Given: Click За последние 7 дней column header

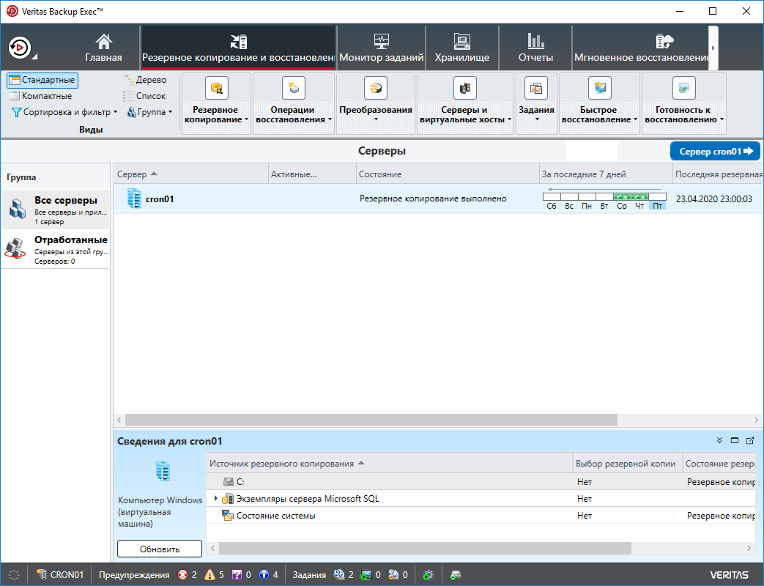Looking at the screenshot, I should point(606,174).
